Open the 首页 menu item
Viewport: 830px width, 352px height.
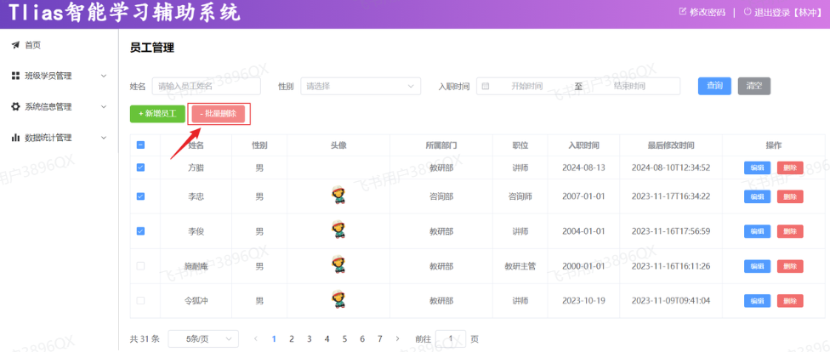point(60,45)
